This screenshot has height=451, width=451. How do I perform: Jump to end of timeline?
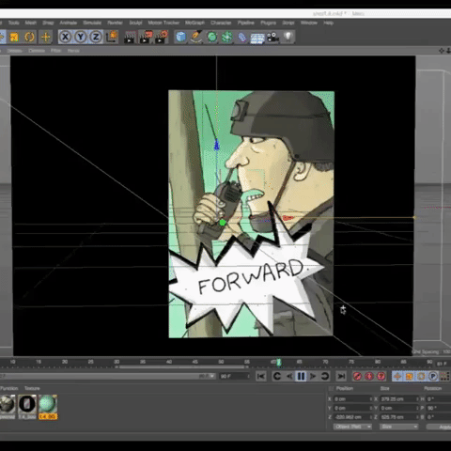click(341, 376)
